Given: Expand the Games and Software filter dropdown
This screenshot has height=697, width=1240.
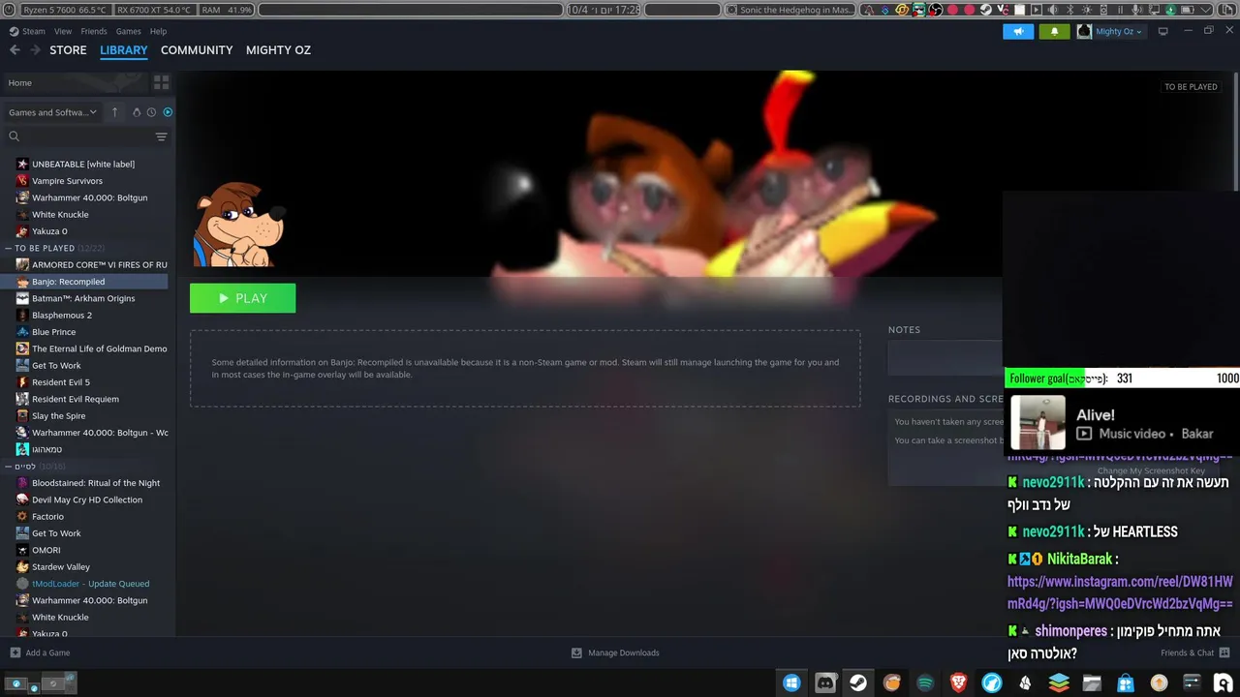Looking at the screenshot, I should click(53, 112).
